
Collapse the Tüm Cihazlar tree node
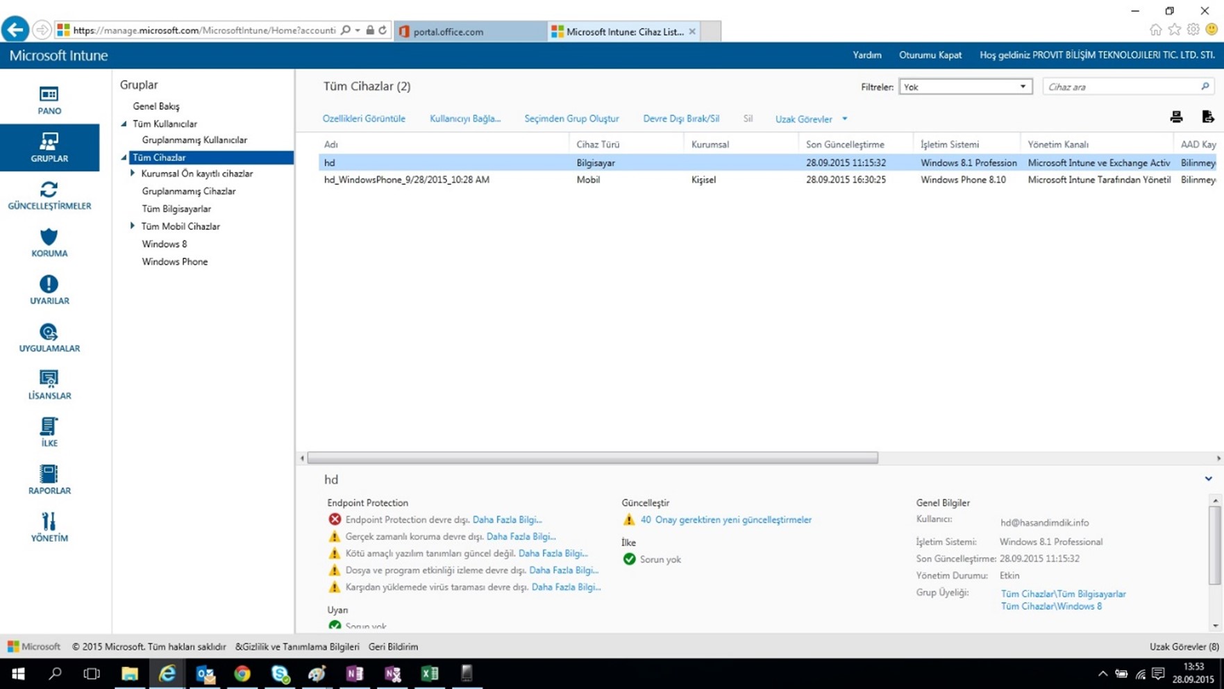(x=124, y=158)
